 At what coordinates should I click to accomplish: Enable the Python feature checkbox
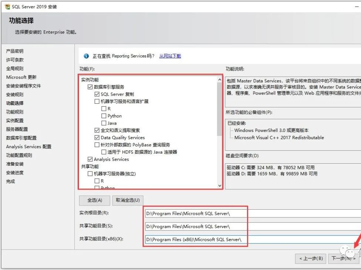pos(104,116)
